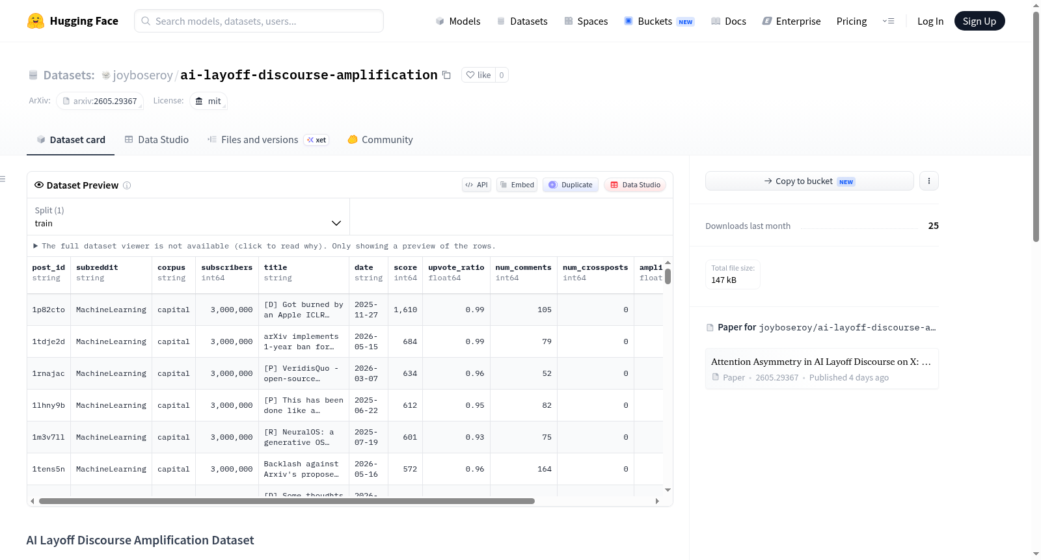Expand the full dataset viewer notice
This screenshot has width=1041, height=560.
264,246
